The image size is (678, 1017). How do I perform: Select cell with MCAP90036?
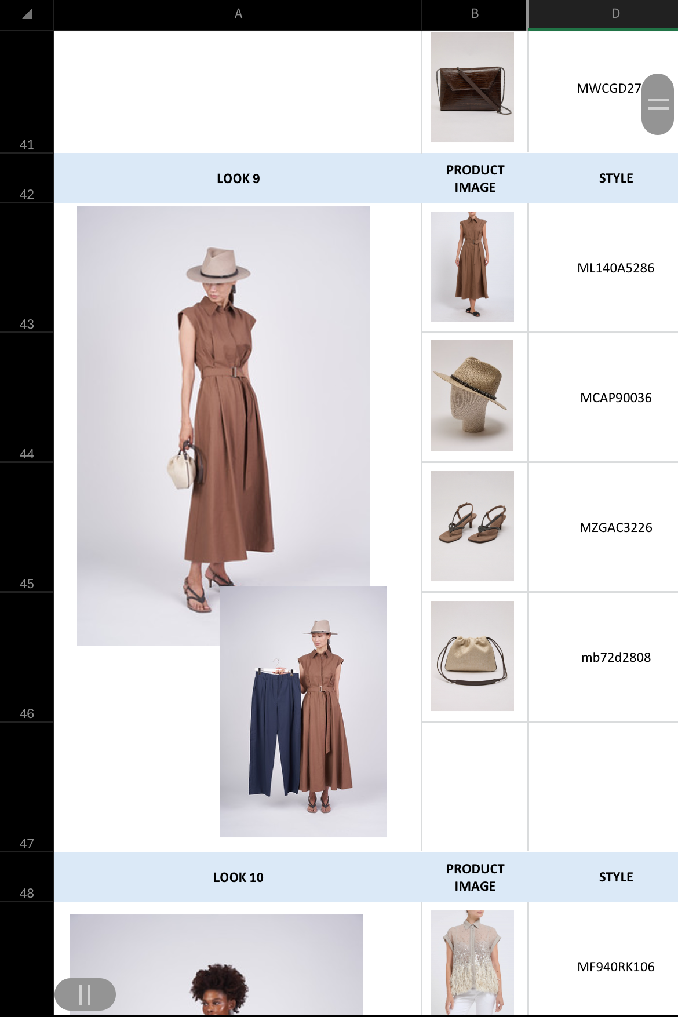tap(603, 398)
